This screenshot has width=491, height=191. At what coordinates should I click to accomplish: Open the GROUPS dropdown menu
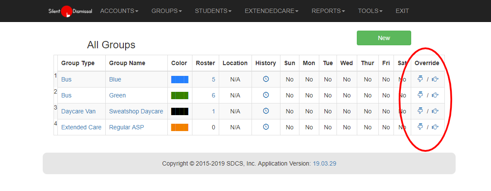click(167, 11)
